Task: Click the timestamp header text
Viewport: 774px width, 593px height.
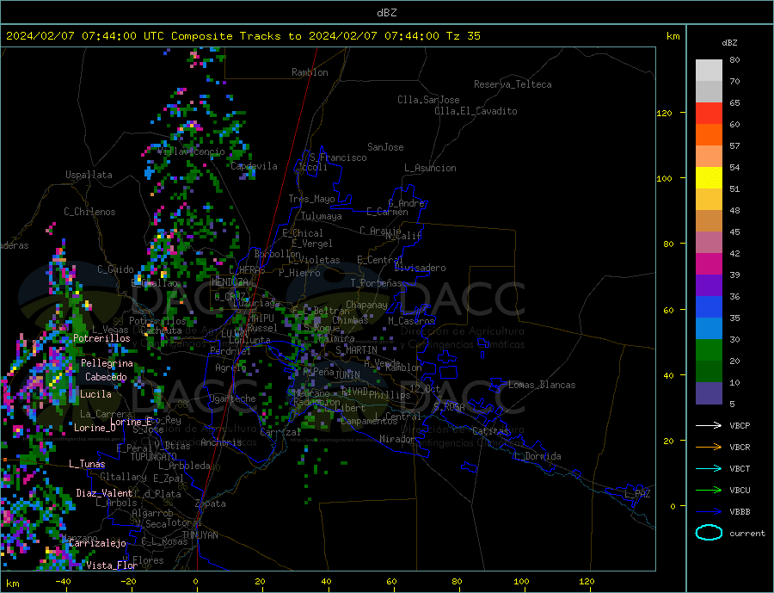Action: pyautogui.click(x=243, y=36)
